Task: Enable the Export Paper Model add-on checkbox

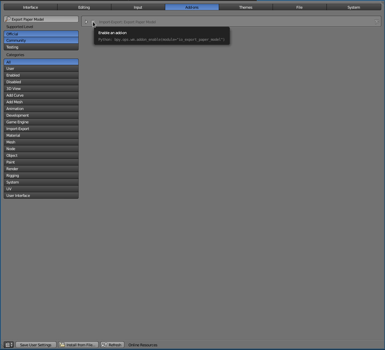Action: point(93,22)
